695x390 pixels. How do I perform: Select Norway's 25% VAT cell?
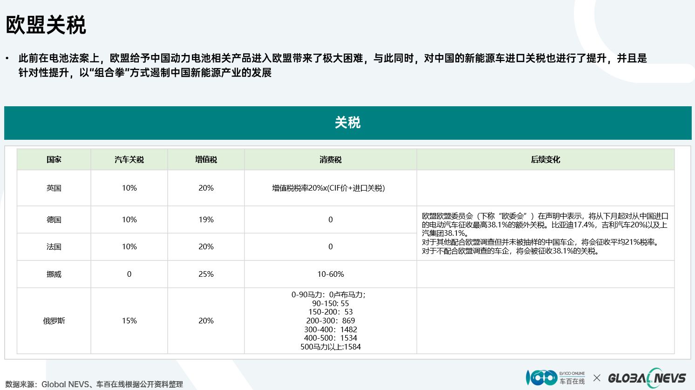(206, 274)
